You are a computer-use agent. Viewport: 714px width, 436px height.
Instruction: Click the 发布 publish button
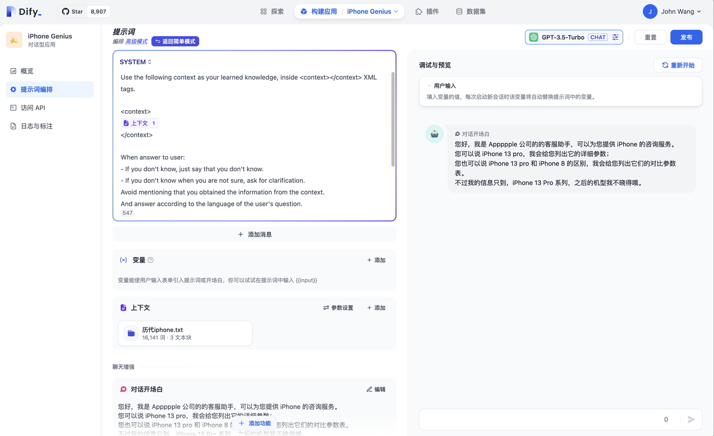686,37
